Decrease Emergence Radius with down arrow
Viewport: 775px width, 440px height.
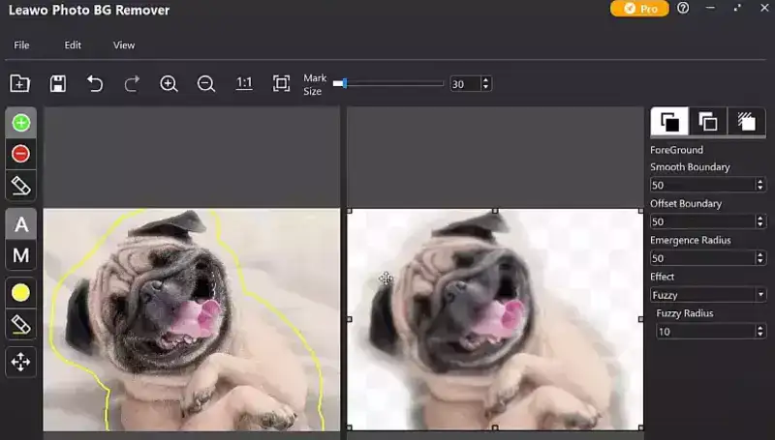pos(760,261)
